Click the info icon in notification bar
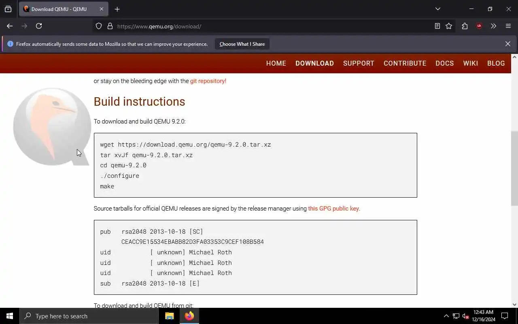The image size is (518, 324). (10, 44)
